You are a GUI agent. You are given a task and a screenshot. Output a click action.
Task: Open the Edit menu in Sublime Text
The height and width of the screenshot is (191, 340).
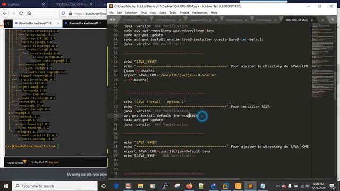click(119, 13)
